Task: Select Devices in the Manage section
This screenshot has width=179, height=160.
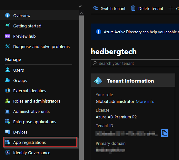Action: [x=39, y=132]
